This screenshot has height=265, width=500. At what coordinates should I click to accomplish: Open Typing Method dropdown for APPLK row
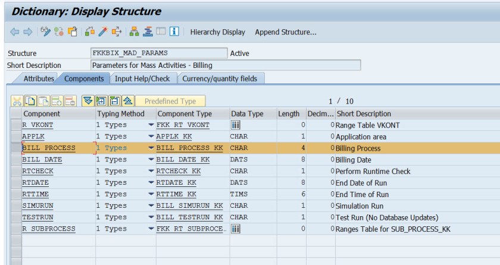[152, 136]
